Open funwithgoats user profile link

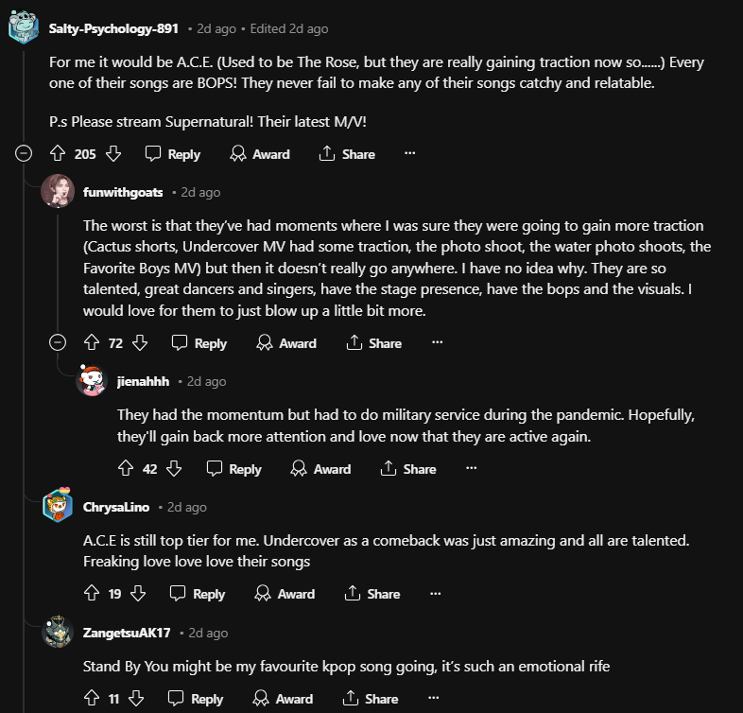pyautogui.click(x=124, y=192)
